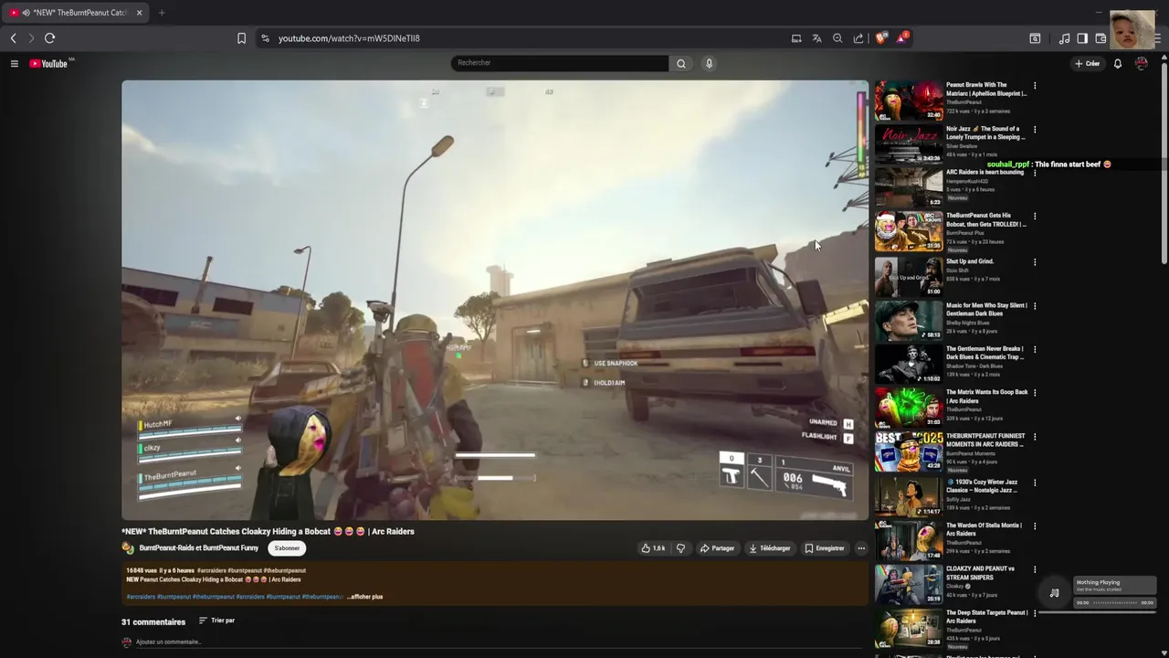Expand description with ...afficher plus

[365, 597]
